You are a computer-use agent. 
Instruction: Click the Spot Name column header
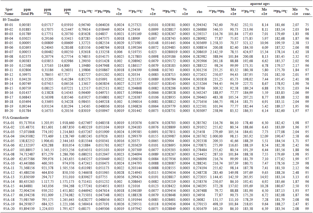point(9,12)
